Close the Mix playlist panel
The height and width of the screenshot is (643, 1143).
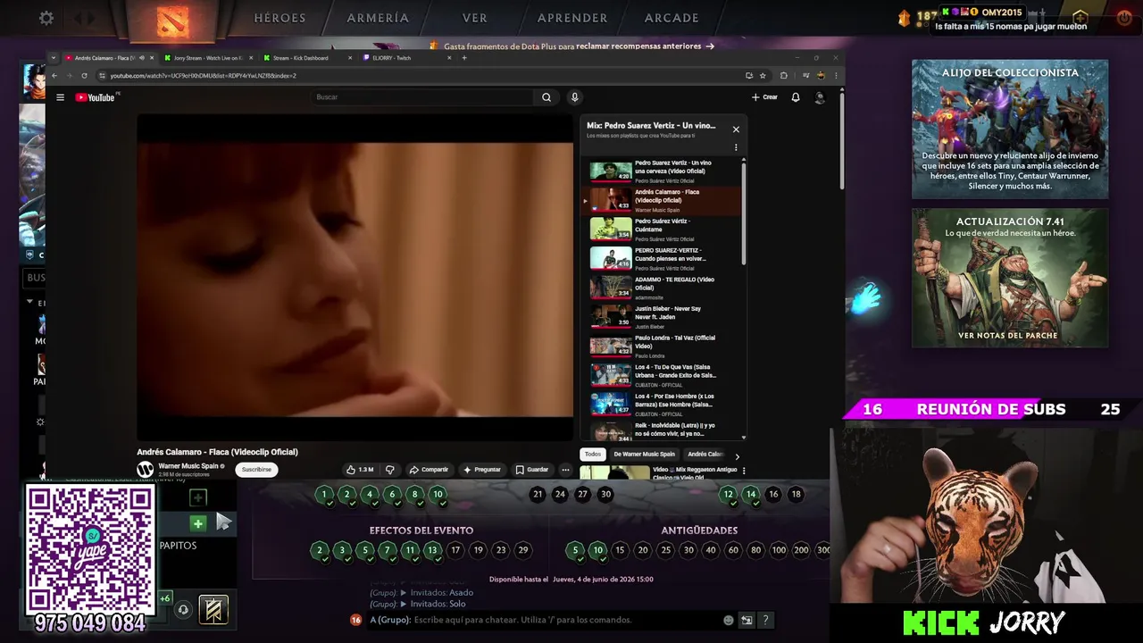point(736,129)
